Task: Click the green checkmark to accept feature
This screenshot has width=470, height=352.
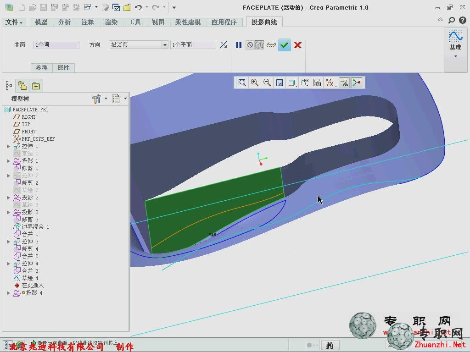Action: (x=285, y=45)
